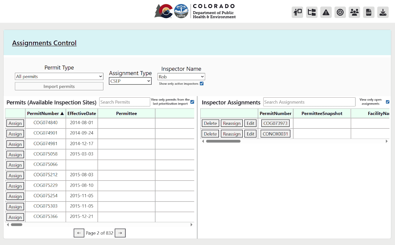Image resolution: width=395 pixels, height=245 pixels.
Task: Open the people group icon
Action: click(355, 12)
